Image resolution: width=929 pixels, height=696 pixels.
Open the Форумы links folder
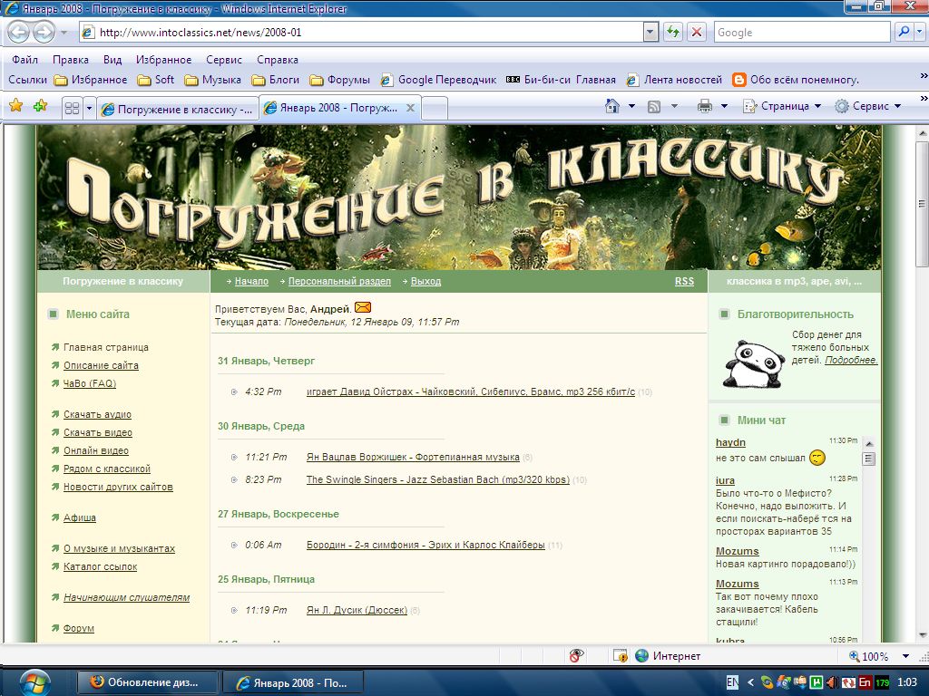340,80
